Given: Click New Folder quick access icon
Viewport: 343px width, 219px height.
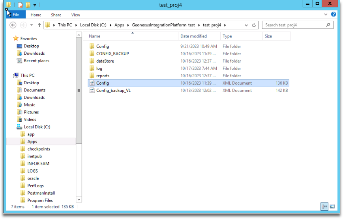Looking at the screenshot, I should click(28, 5).
